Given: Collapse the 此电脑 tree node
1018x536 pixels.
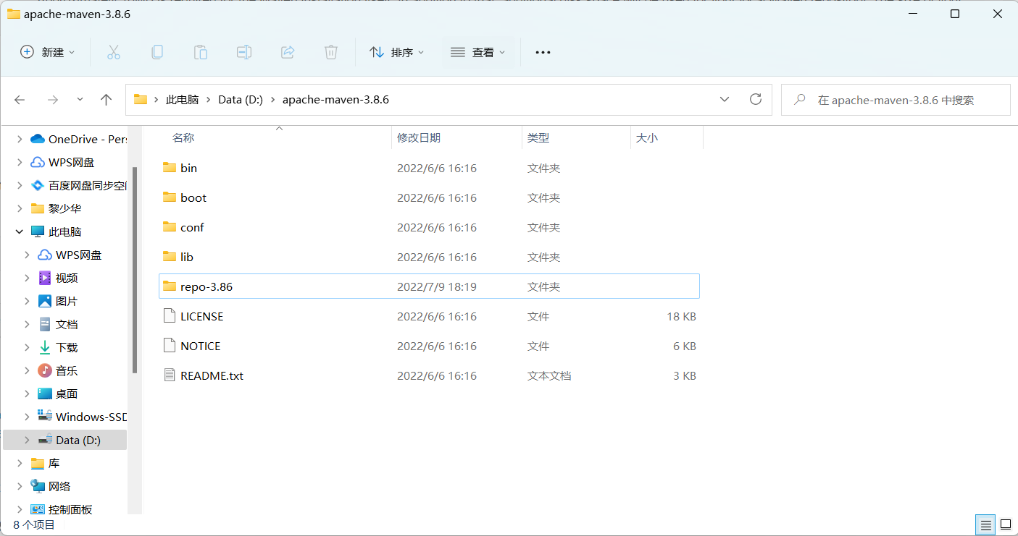Looking at the screenshot, I should click(x=19, y=231).
